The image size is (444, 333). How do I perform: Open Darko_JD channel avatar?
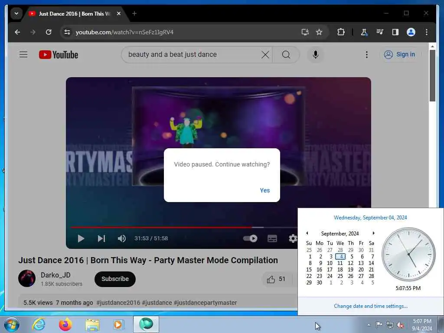27,278
